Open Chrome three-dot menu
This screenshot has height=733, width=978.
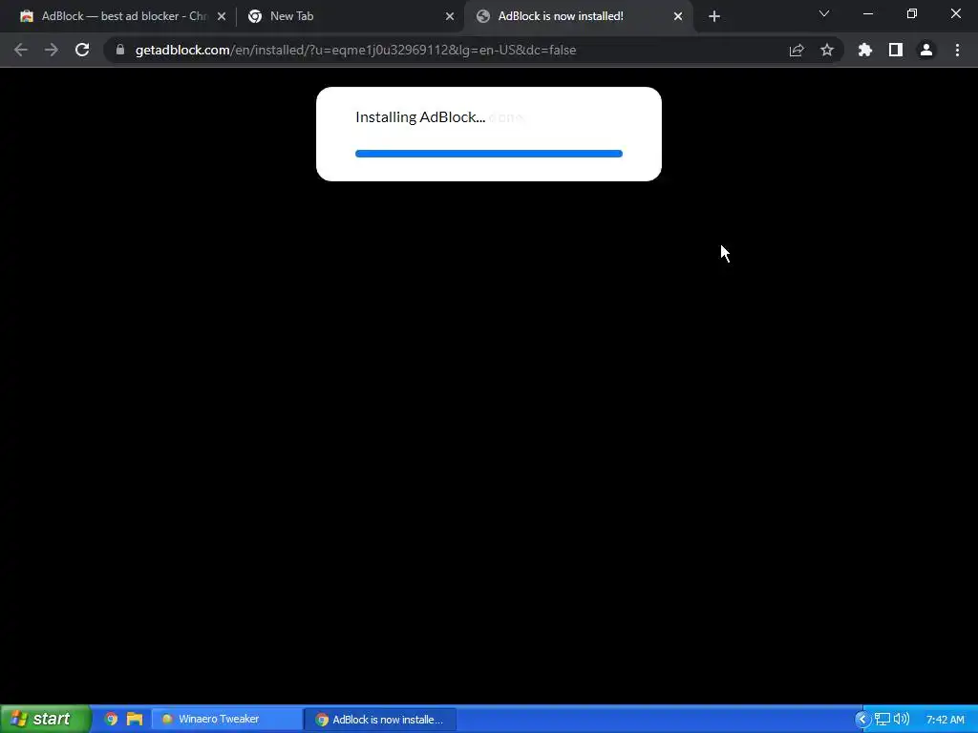click(957, 50)
